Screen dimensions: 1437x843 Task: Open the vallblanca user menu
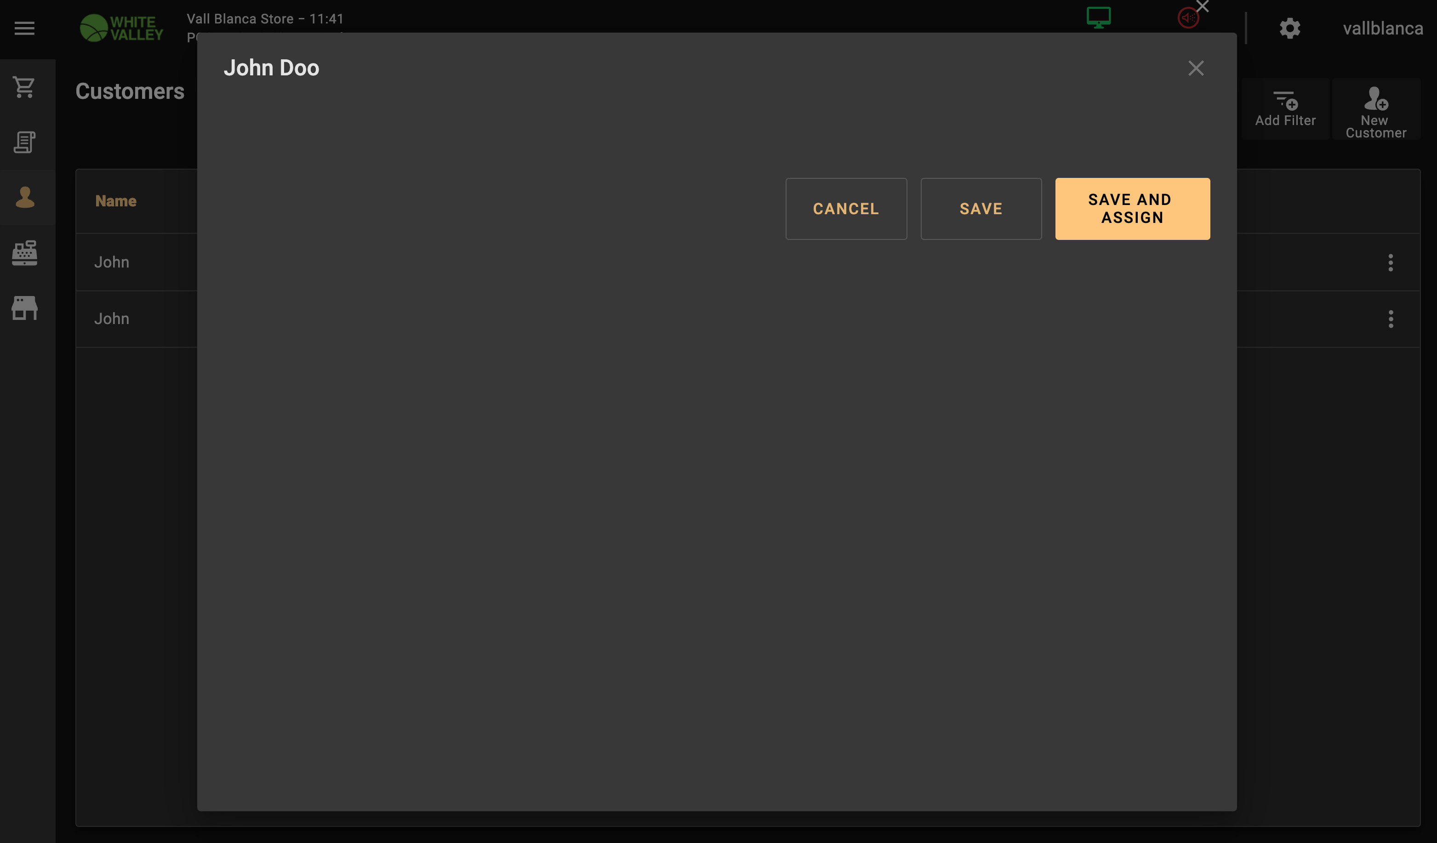pos(1382,28)
